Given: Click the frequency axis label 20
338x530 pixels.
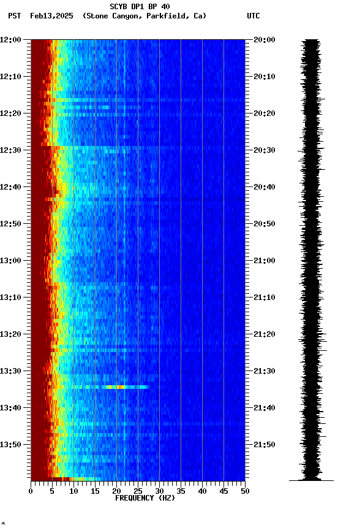Looking at the screenshot, I should coord(116,491).
